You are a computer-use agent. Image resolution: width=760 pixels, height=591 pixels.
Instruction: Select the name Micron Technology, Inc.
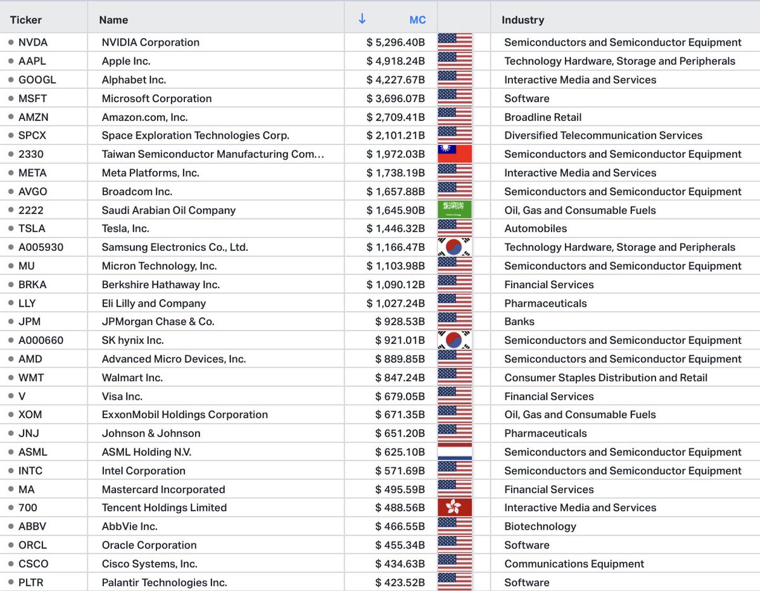tap(159, 266)
